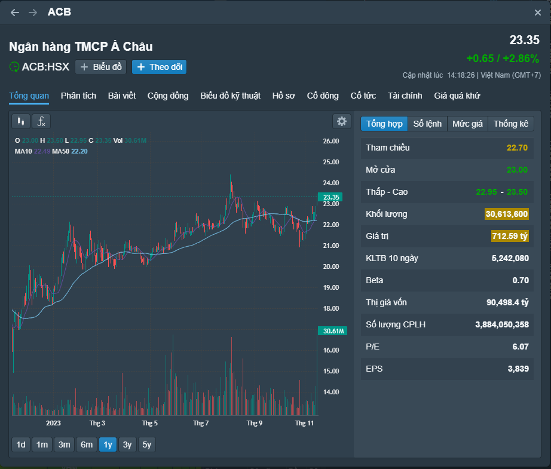The image size is (551, 469).
Task: Show the Mức giá panel tab
Action: 467,124
